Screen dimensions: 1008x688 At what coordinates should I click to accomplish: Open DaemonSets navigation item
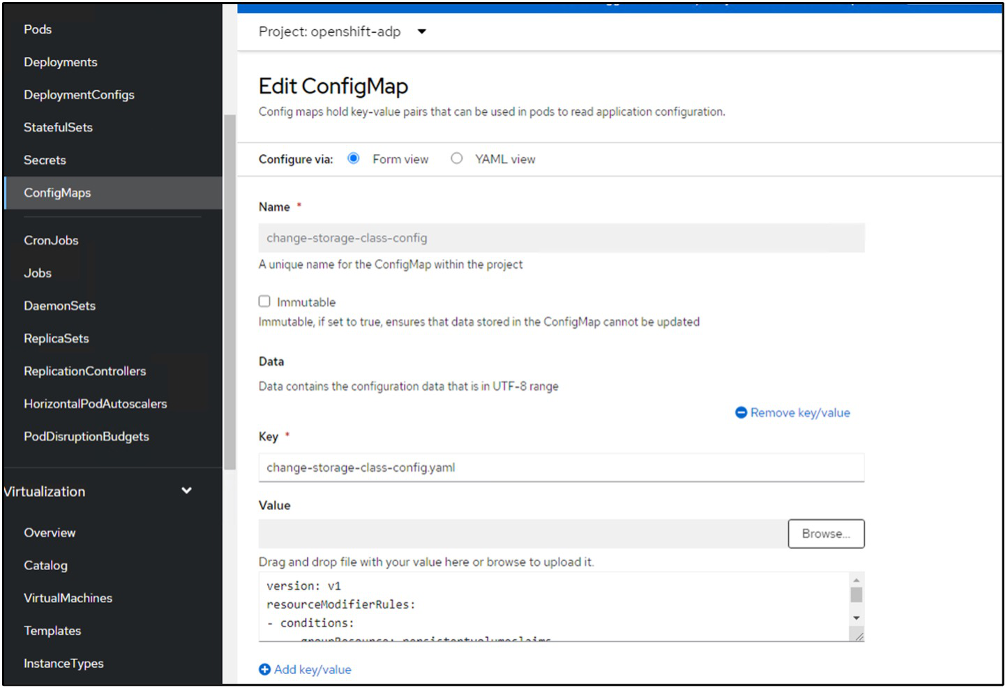[x=59, y=306]
